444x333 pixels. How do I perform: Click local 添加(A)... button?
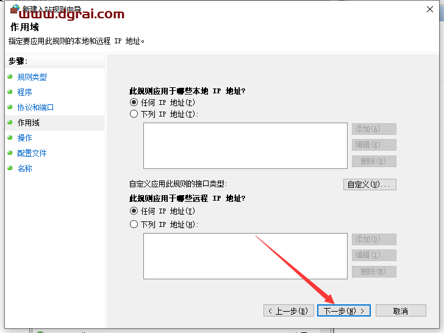[x=374, y=129]
